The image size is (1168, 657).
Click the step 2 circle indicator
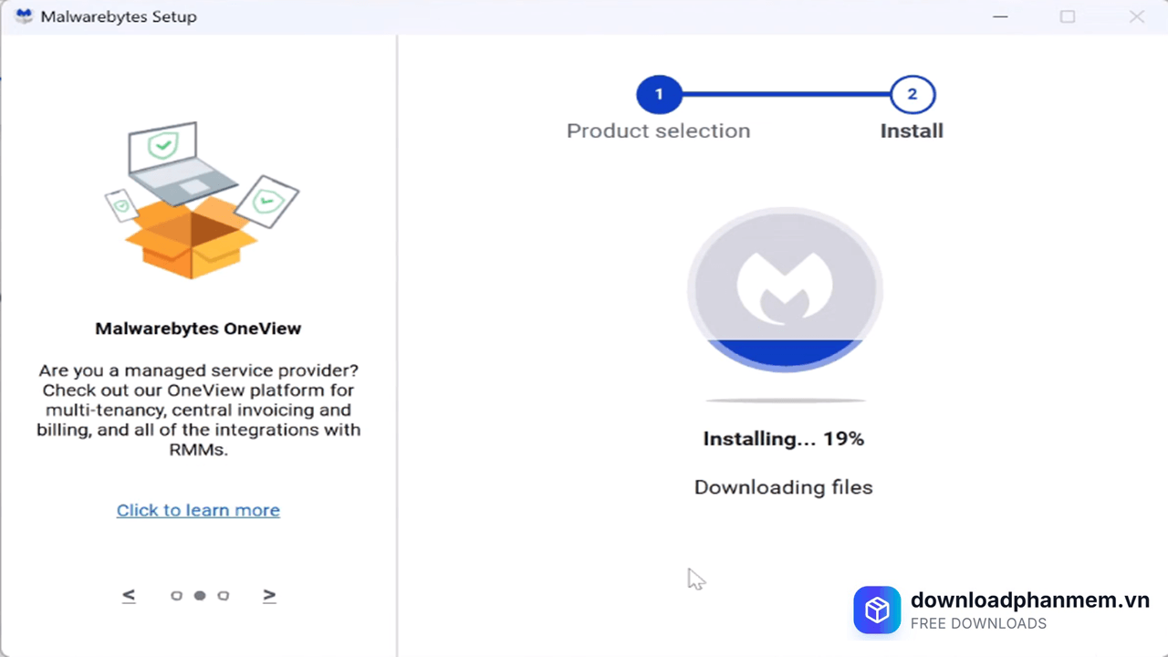pyautogui.click(x=912, y=94)
